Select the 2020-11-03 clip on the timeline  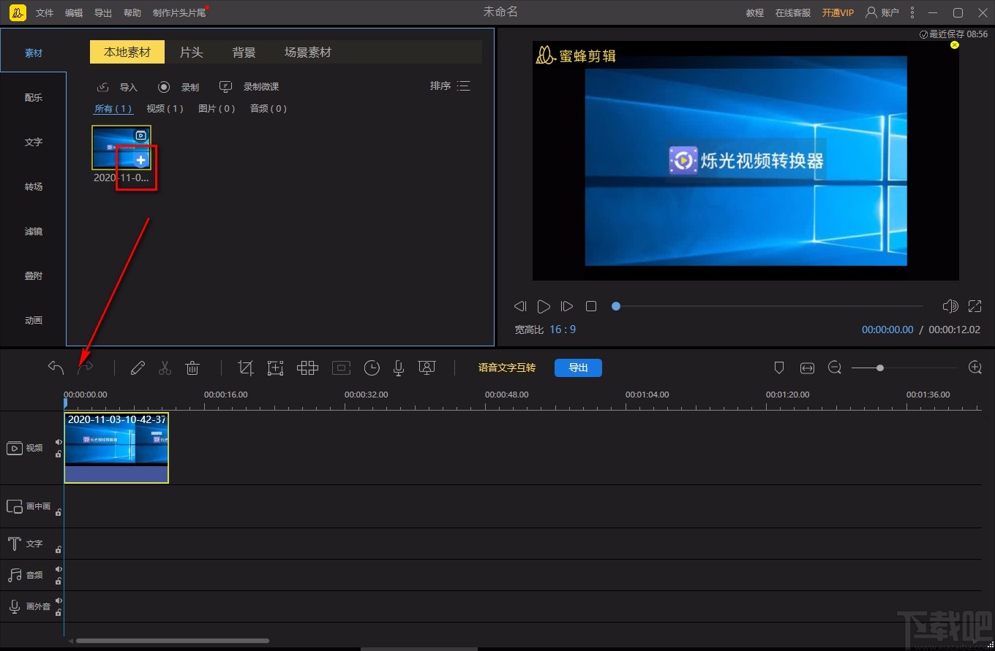tap(116, 447)
